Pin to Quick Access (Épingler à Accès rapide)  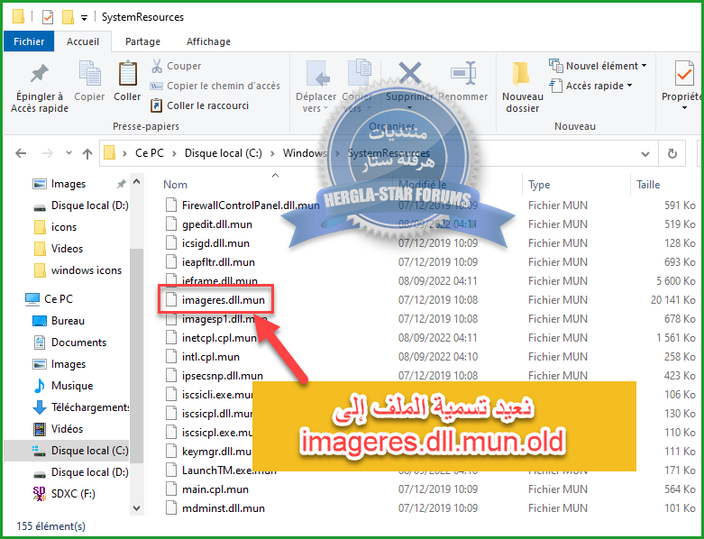point(40,88)
